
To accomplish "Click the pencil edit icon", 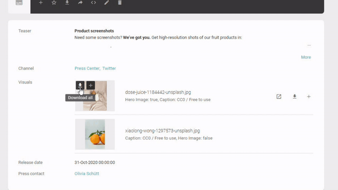I will (x=107, y=3).
